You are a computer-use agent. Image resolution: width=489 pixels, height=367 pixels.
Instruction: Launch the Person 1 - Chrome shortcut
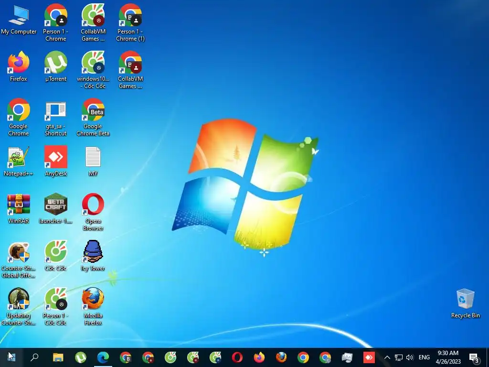click(55, 22)
